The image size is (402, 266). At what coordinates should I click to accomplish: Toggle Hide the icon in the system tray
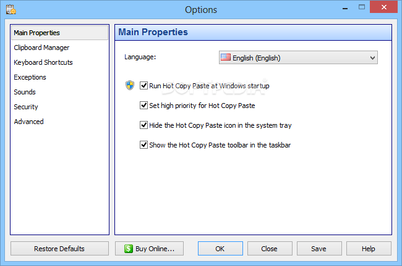coord(143,125)
